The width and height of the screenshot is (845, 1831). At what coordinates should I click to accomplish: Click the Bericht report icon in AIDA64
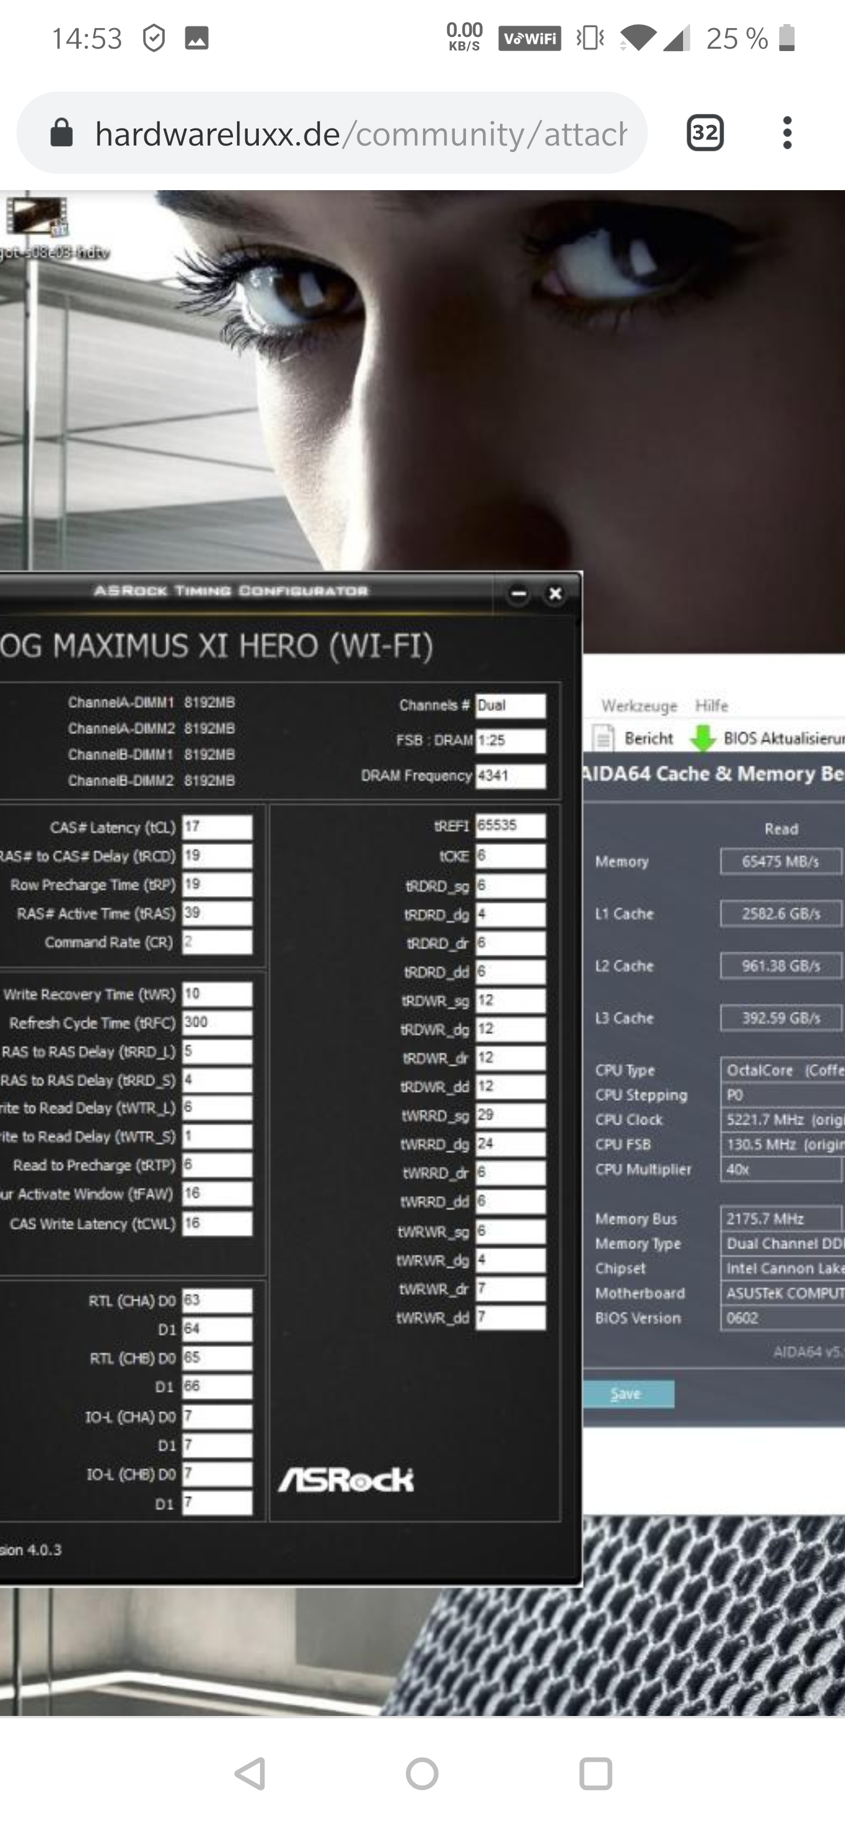click(x=603, y=738)
